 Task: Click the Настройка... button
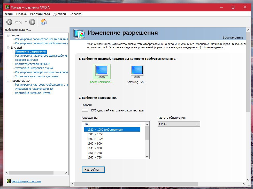click(93, 170)
